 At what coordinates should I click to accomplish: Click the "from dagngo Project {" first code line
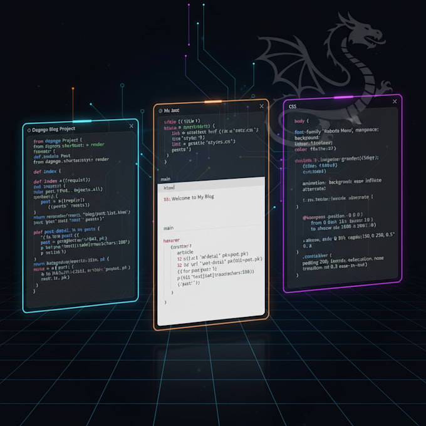(x=58, y=141)
